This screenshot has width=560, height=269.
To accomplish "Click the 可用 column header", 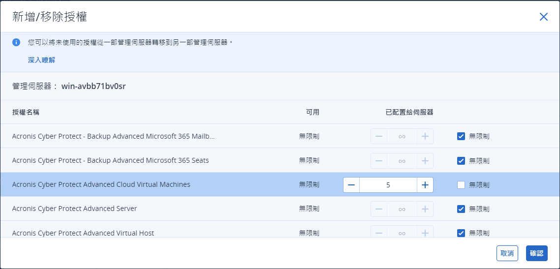I will tap(312, 112).
